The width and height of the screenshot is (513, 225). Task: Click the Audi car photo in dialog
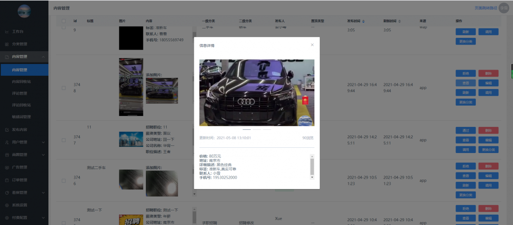[x=257, y=93]
